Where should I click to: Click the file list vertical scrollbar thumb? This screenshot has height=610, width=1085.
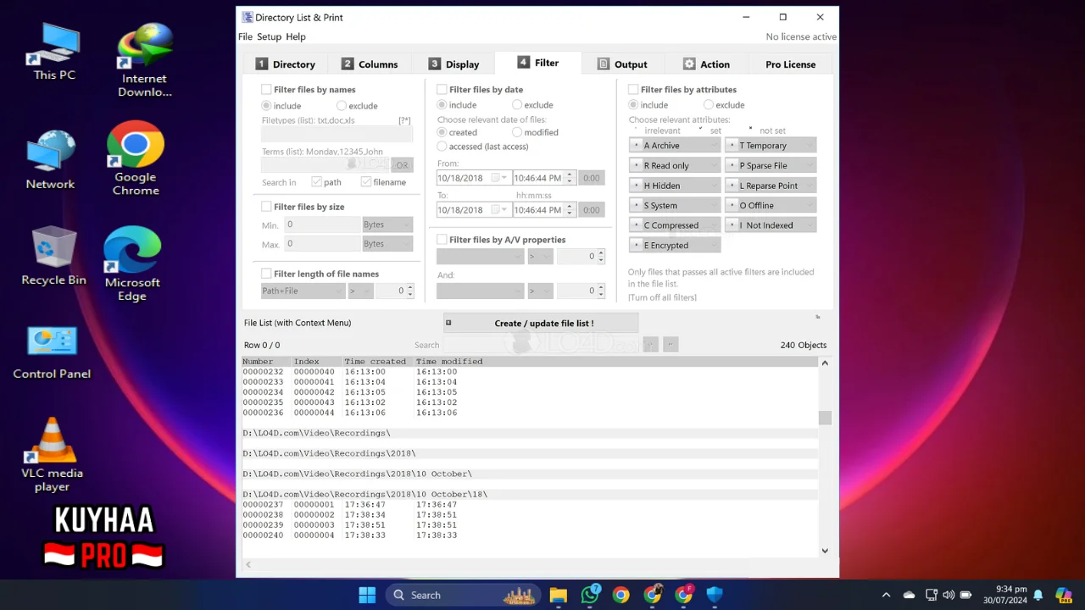click(825, 418)
